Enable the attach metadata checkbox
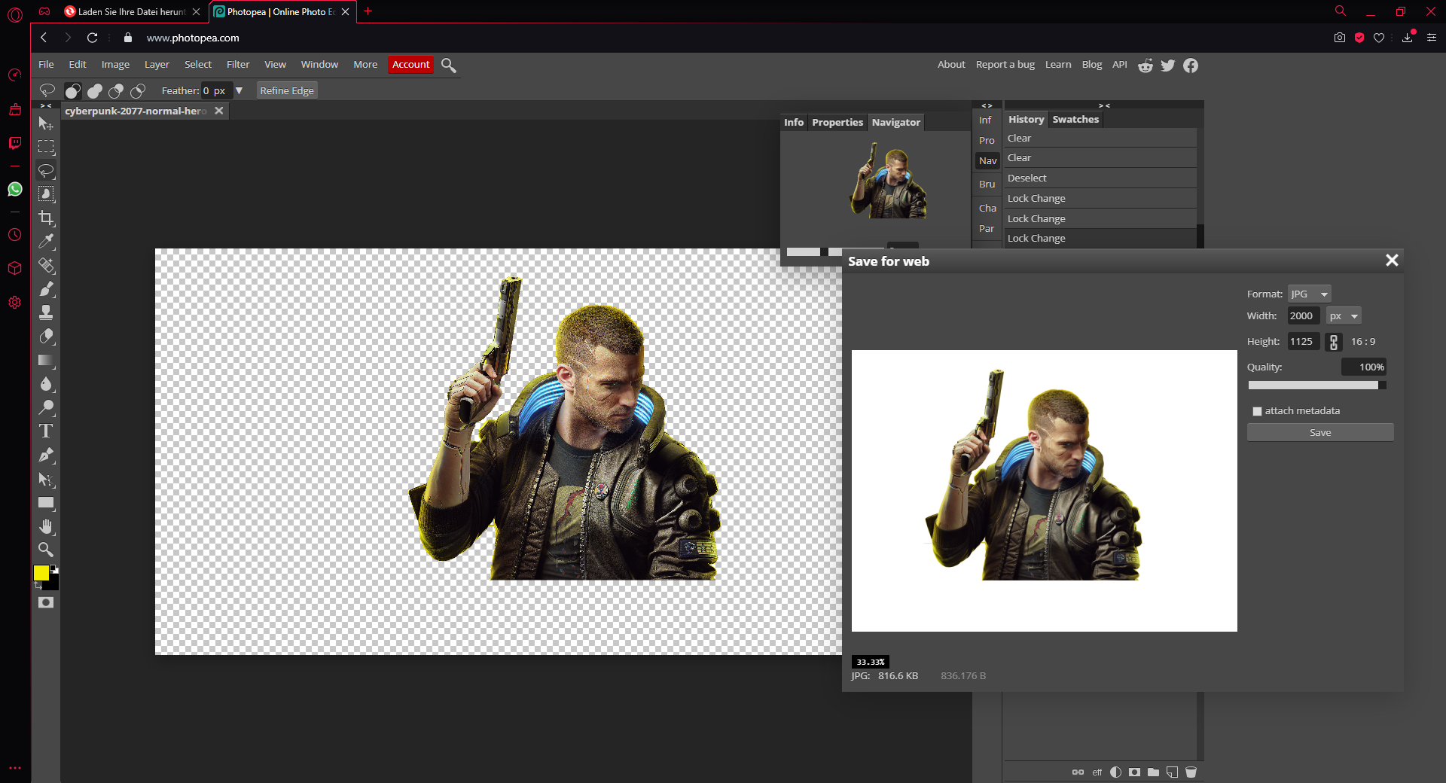 click(x=1257, y=411)
